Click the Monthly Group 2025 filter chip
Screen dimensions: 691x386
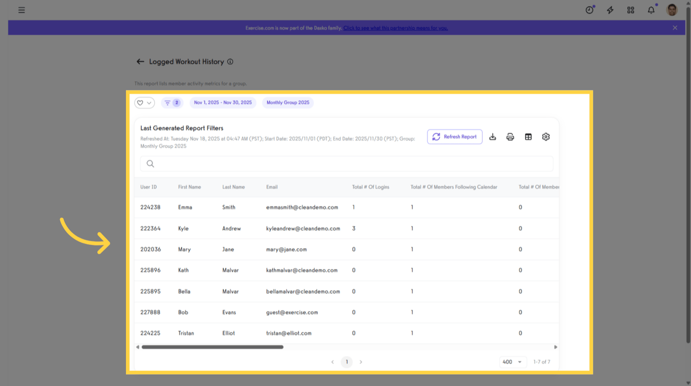tap(288, 103)
